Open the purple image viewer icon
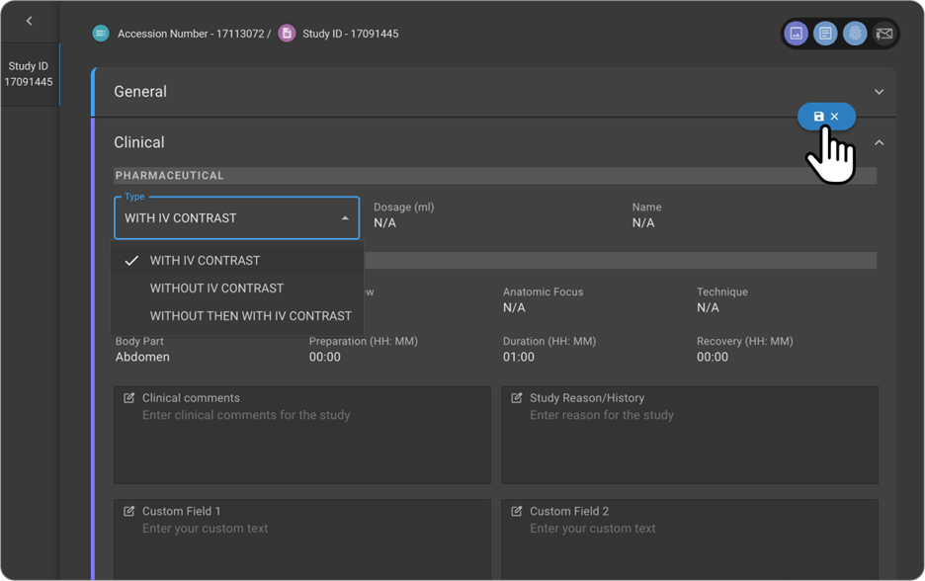 click(x=796, y=33)
